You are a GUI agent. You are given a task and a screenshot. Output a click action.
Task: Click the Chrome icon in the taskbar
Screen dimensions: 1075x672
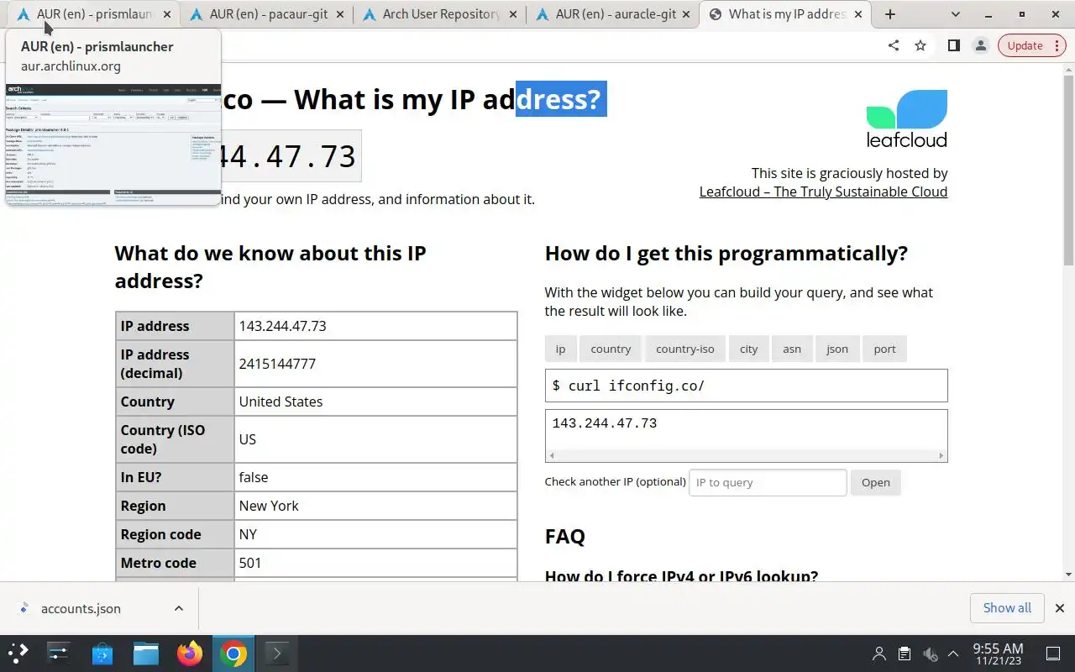(x=233, y=654)
